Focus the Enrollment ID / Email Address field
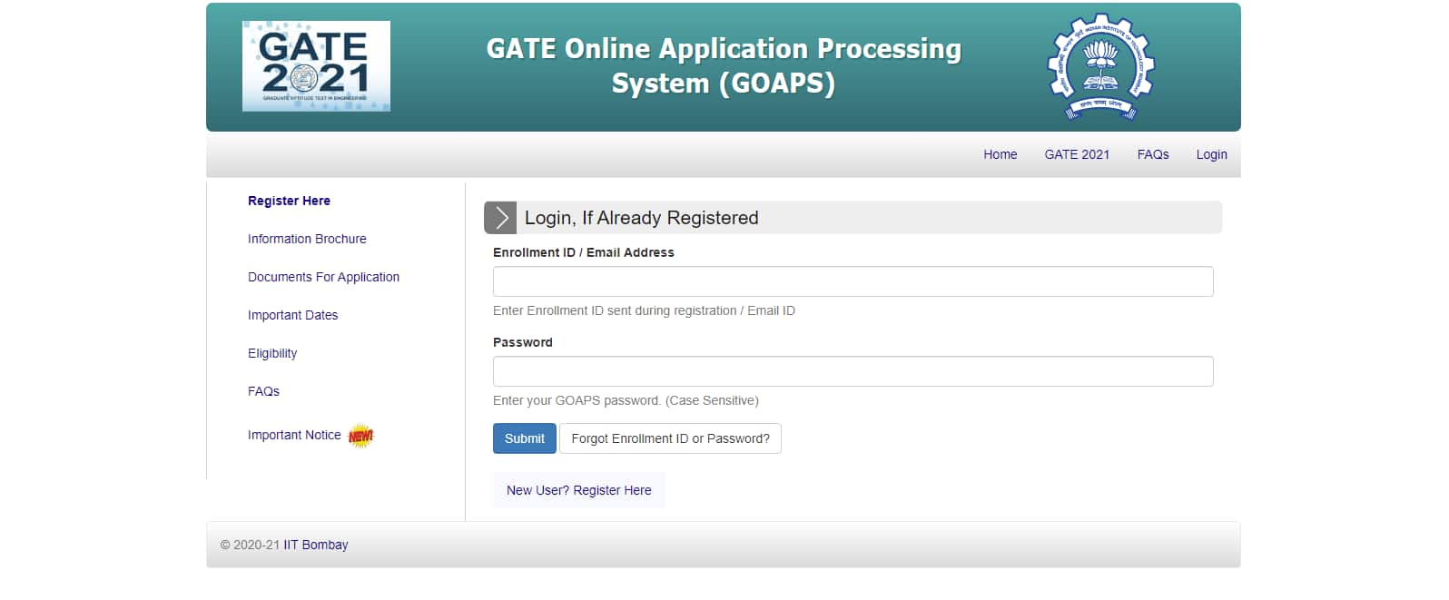Screen dimensions: 1449x600 click(x=853, y=281)
